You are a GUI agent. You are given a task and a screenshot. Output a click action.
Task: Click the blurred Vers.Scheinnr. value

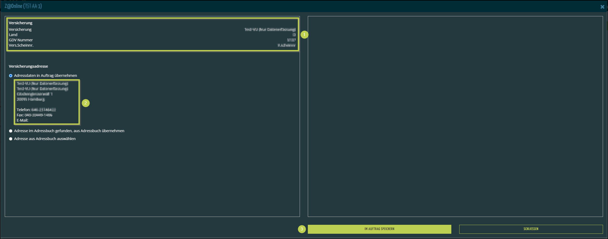click(x=286, y=45)
